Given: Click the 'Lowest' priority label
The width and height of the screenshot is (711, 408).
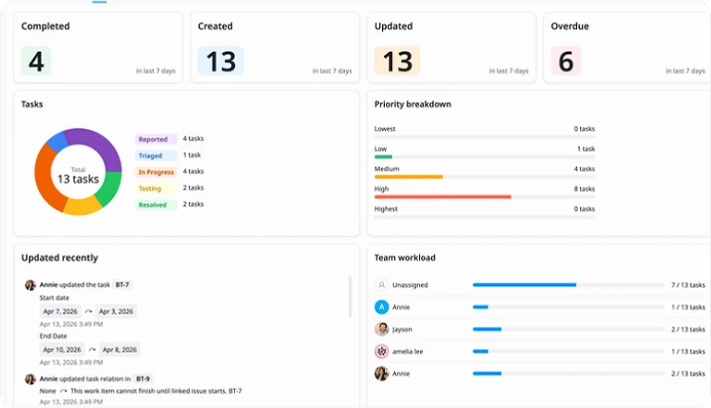Looking at the screenshot, I should click(385, 129).
